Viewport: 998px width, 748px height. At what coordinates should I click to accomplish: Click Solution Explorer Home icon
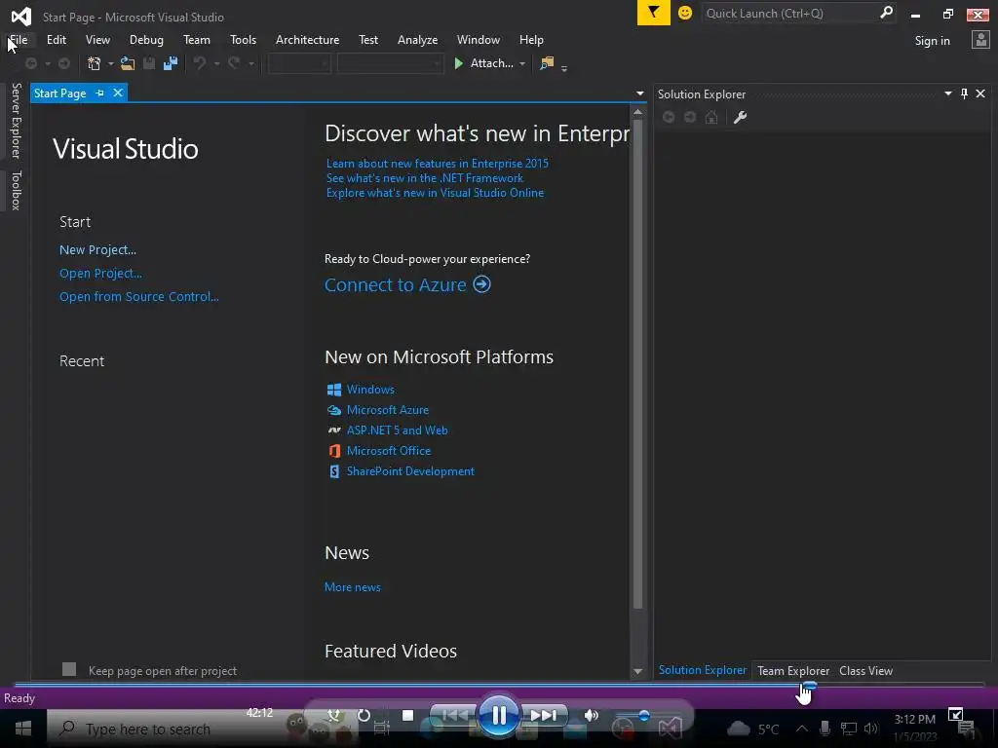[711, 117]
